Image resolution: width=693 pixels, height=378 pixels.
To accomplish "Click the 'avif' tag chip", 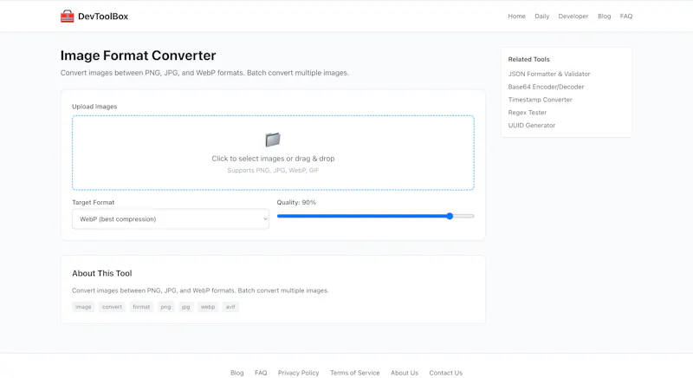I will pos(230,307).
